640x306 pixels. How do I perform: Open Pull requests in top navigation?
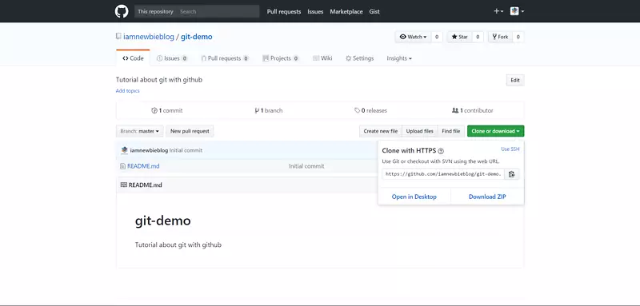click(x=284, y=12)
